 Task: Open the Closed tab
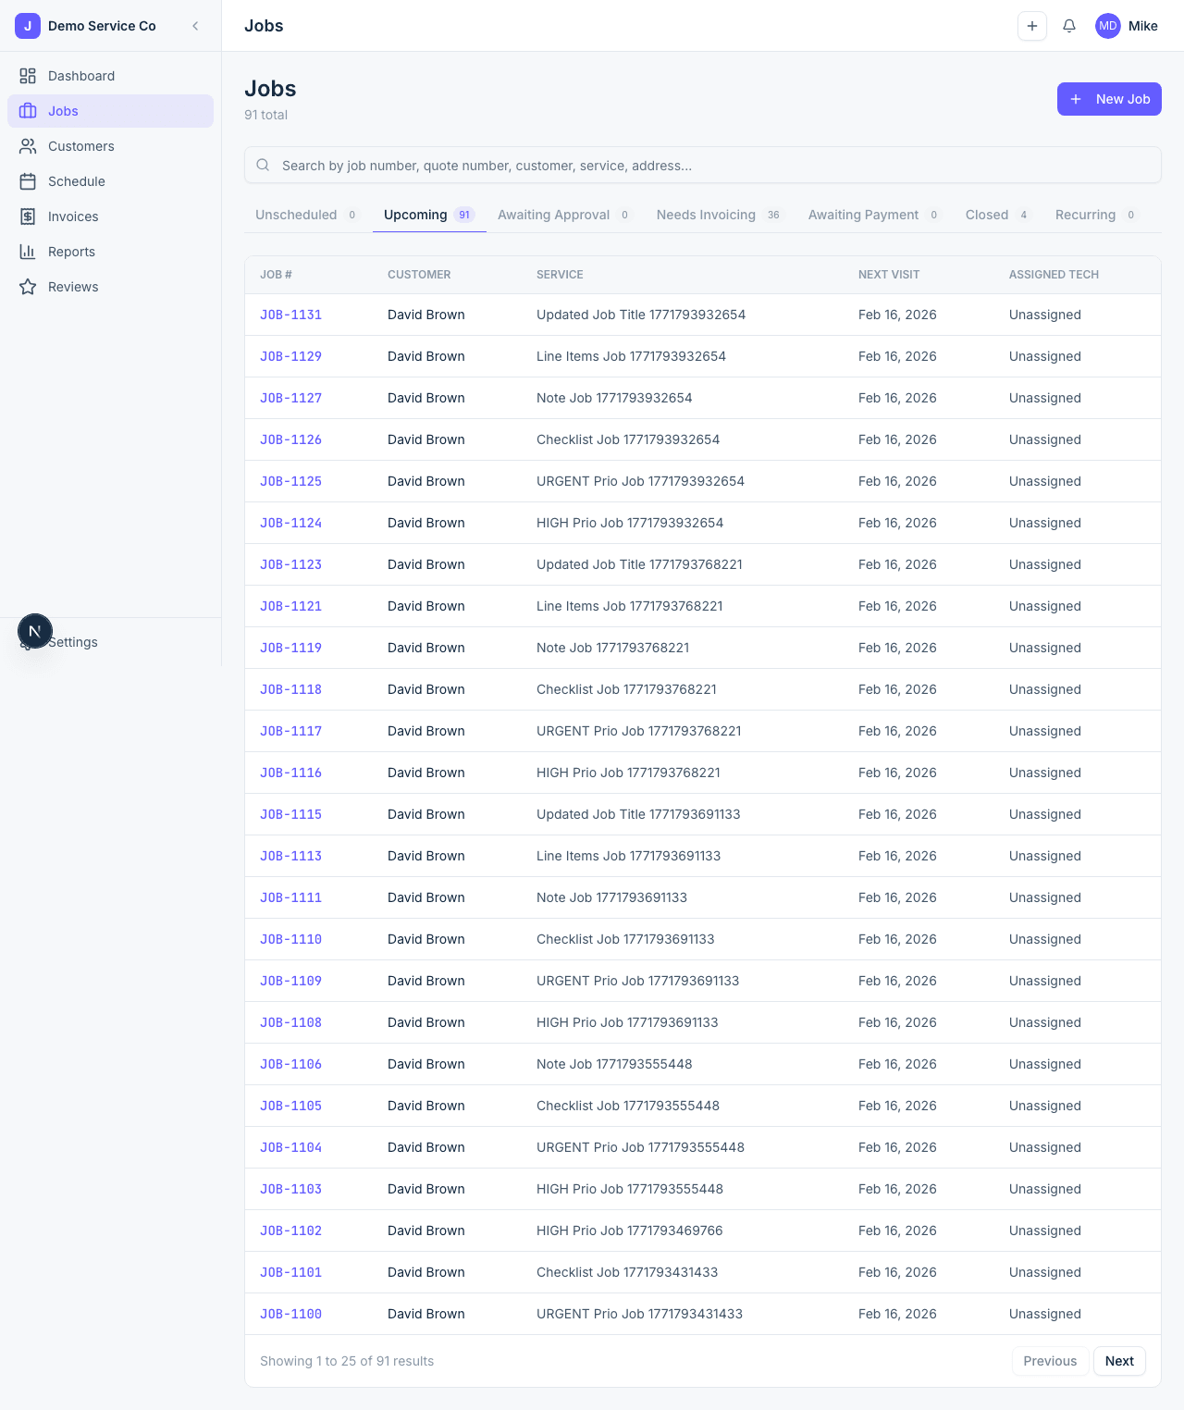tap(999, 215)
